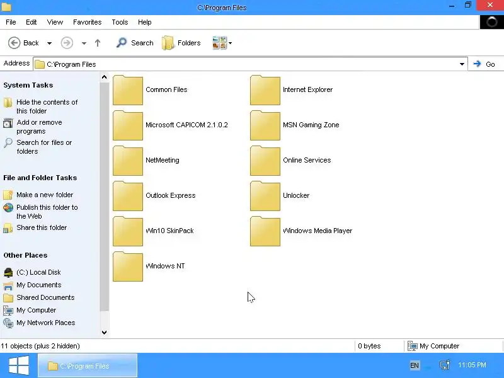Screen dimensions: 504x378
Task: Click the task pane scrollbar thumb
Action: tap(104, 197)
